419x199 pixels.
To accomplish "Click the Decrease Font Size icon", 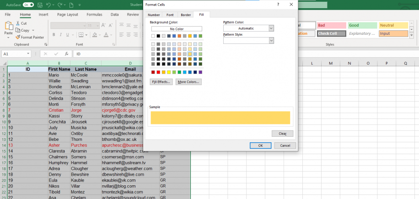I will [x=112, y=26].
